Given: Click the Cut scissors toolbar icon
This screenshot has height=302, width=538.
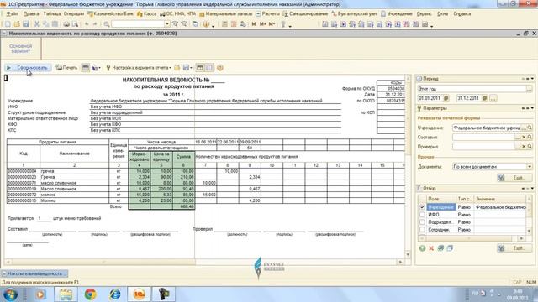Looking at the screenshot, I should click(37, 24).
